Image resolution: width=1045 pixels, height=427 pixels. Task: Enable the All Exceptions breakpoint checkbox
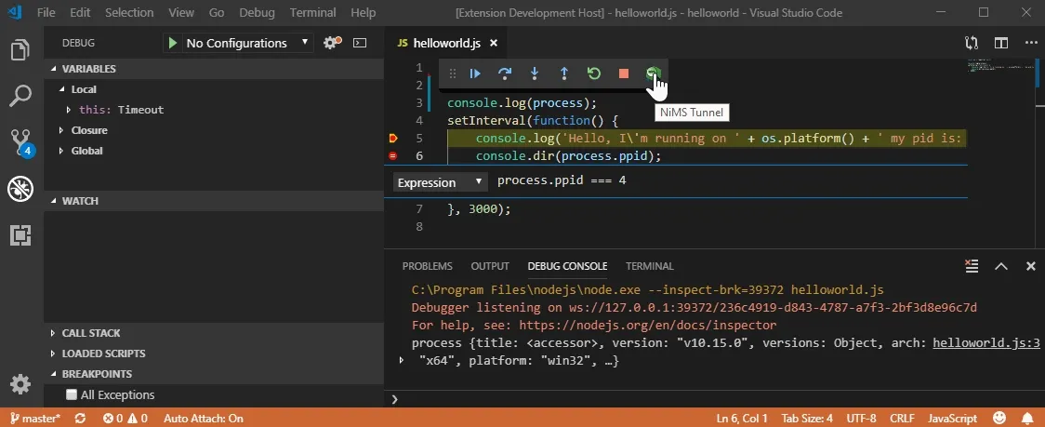click(72, 394)
